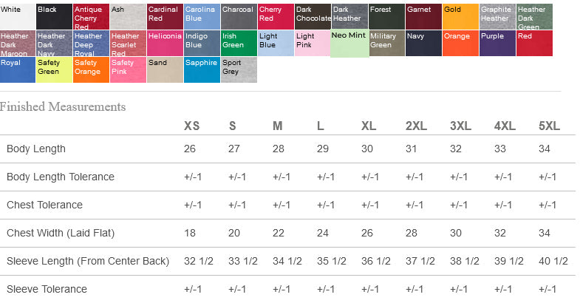580x303 pixels.
Task: Choose the Antique Cherry Red swatch
Action: point(91,17)
